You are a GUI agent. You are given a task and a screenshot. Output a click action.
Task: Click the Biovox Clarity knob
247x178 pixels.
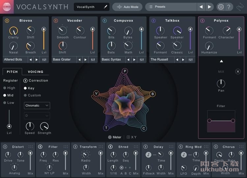[14, 31]
